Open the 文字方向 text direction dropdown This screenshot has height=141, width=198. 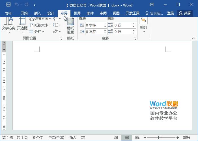9,25
